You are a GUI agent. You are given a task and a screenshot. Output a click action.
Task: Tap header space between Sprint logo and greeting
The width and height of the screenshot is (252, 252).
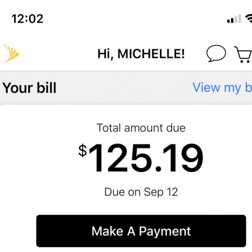tap(57, 54)
